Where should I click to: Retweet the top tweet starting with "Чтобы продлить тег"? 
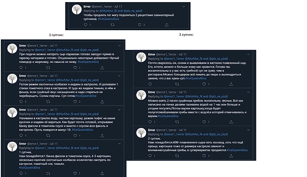(x=112, y=25)
